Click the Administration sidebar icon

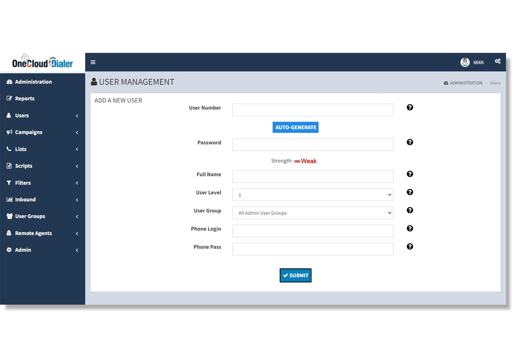coord(10,82)
